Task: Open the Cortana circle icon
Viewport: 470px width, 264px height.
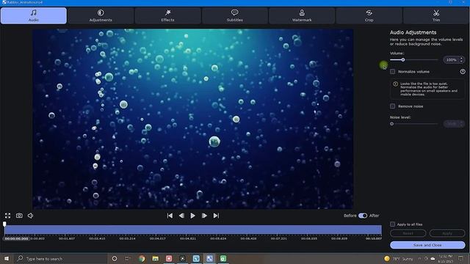Action: (x=115, y=258)
